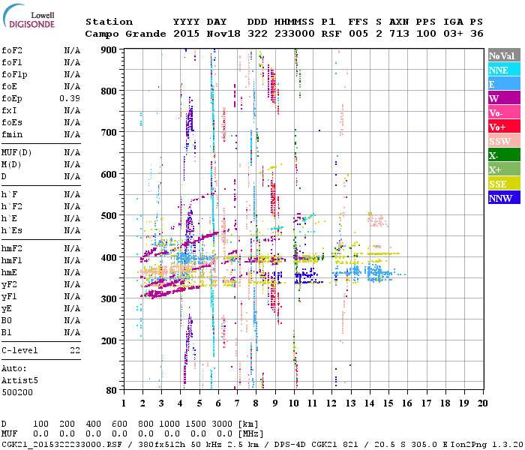525x450 pixels.
Task: Click the Artist5 autoscaler label
Action: tap(19, 381)
